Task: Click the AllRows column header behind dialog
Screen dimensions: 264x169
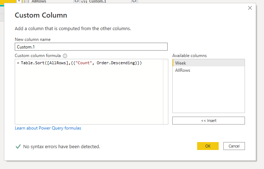Action: 39,1
